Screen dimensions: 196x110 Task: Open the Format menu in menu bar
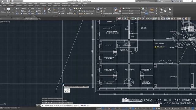pos(24,3)
